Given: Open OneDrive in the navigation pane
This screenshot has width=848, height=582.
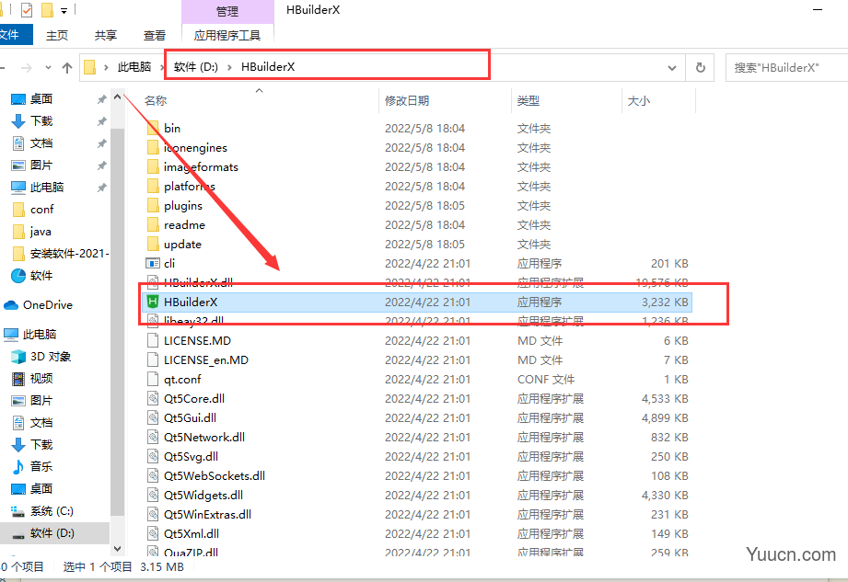Looking at the screenshot, I should [x=48, y=305].
